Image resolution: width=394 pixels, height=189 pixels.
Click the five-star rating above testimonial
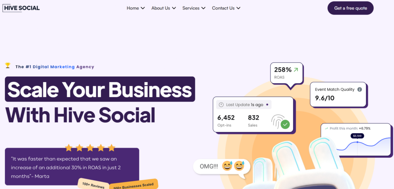(90, 148)
